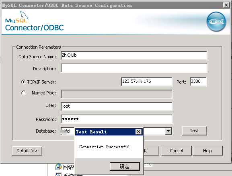This screenshot has width=232, height=176.
Task: Click the Password field
Action: point(117,119)
